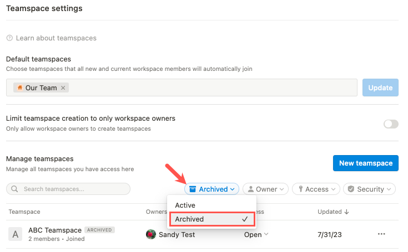This screenshot has width=408, height=252.
Task: Click the Our Team house icon
Action: click(x=20, y=88)
